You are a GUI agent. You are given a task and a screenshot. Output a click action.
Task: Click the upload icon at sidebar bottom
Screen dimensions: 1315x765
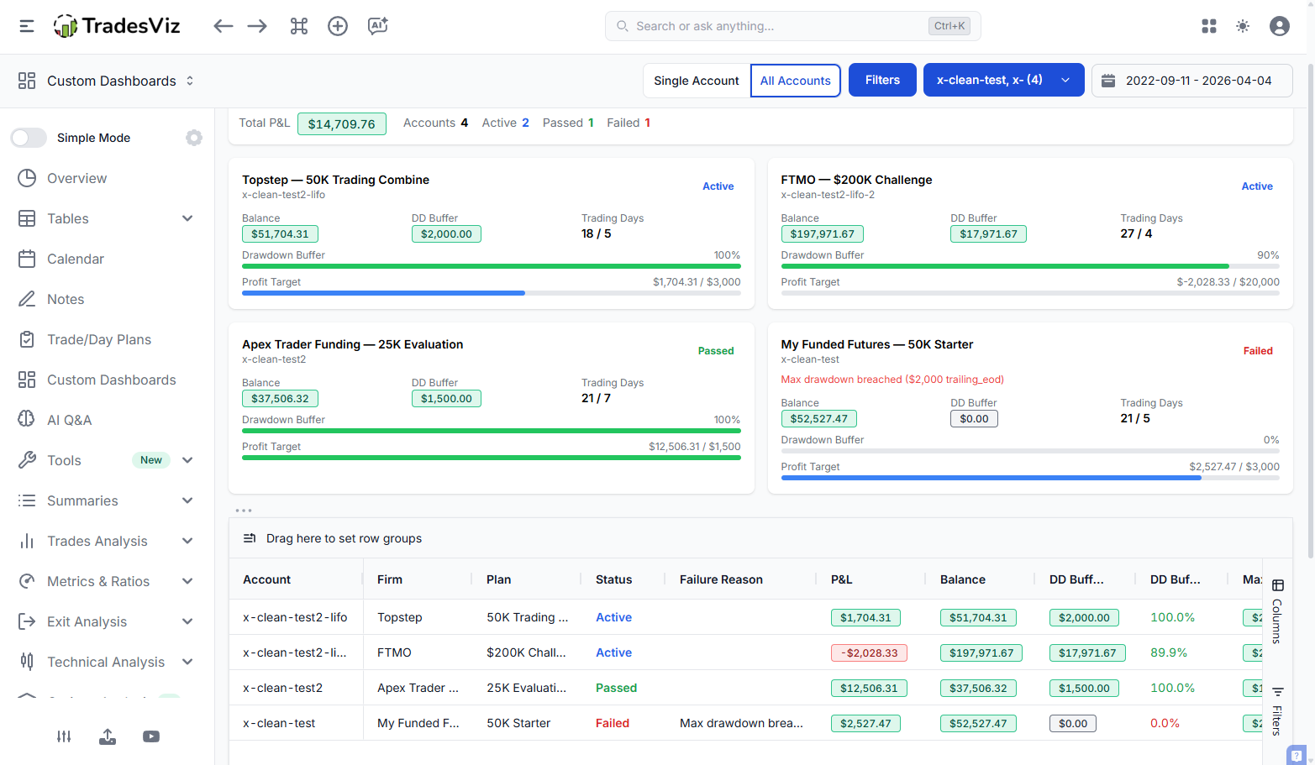coord(108,736)
